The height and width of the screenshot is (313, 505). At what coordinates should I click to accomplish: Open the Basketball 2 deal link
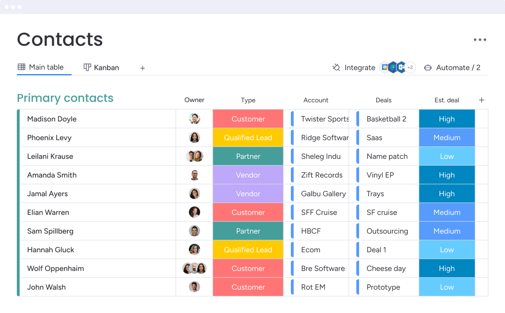coord(386,119)
